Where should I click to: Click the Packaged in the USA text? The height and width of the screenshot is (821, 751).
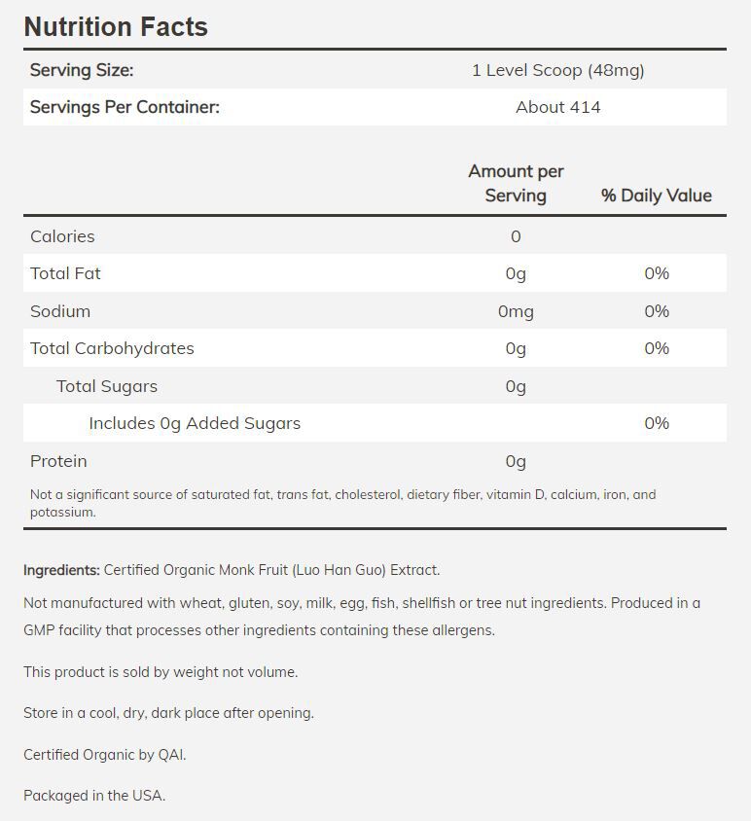pyautogui.click(x=94, y=796)
